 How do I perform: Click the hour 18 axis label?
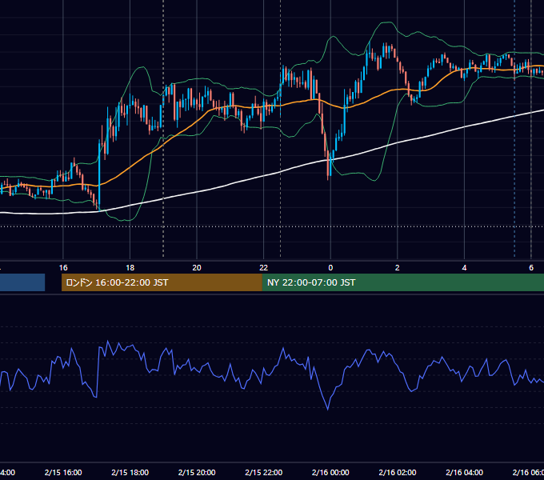click(x=130, y=268)
